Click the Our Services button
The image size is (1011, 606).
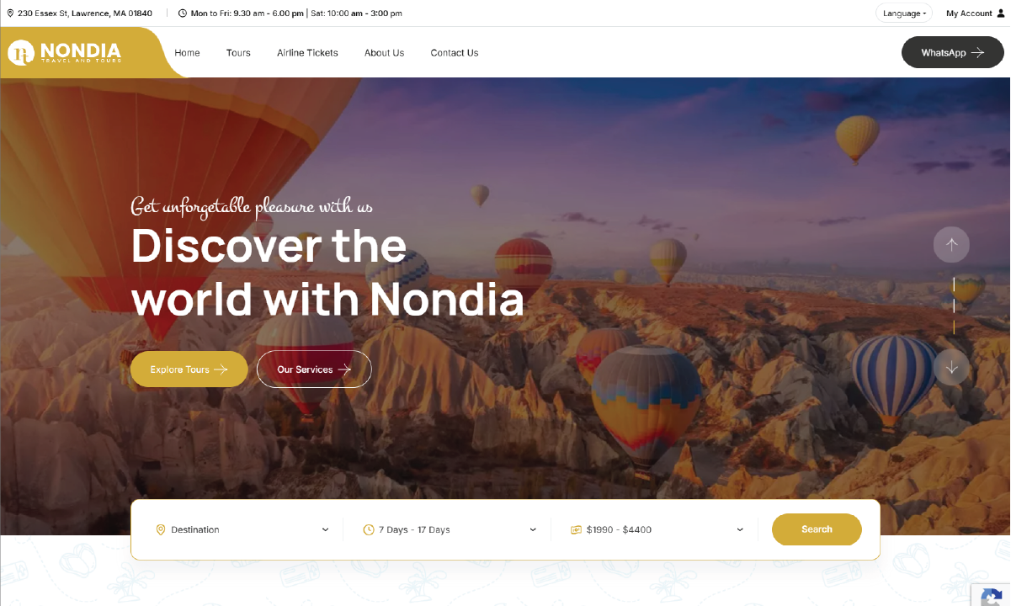point(314,369)
